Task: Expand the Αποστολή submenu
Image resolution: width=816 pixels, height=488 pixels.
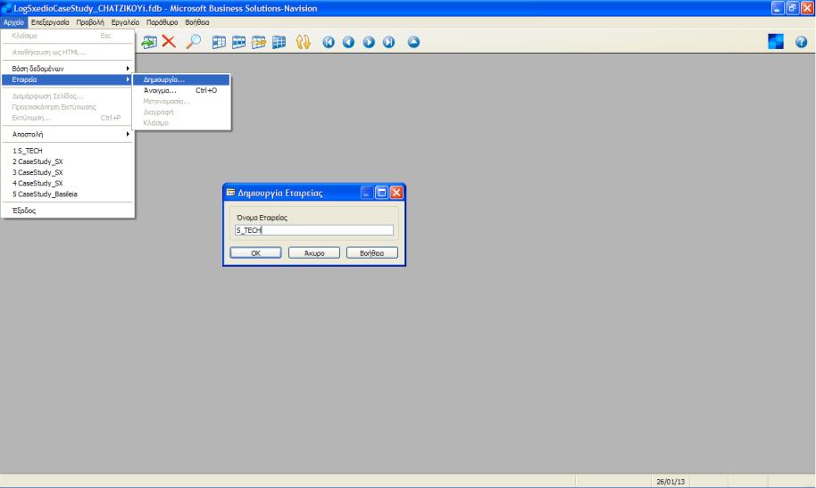Action: [68, 134]
